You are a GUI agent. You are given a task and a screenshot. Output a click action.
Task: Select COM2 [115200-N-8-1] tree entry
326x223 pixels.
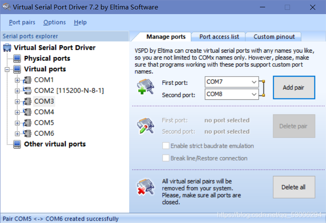(69, 91)
